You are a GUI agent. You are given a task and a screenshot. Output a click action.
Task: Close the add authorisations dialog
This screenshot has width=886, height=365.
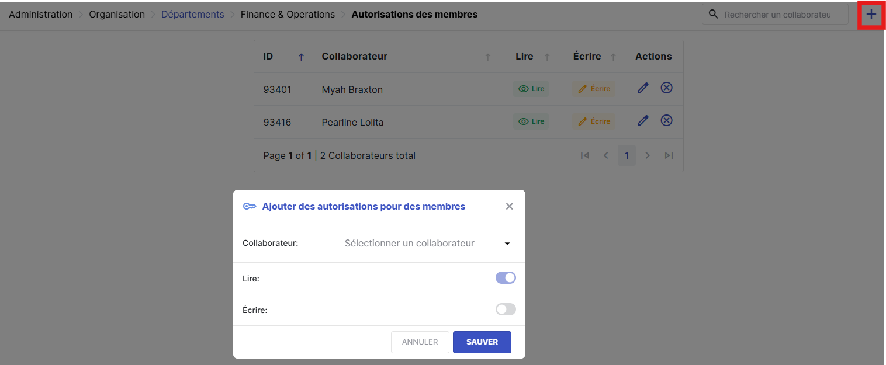pos(509,206)
